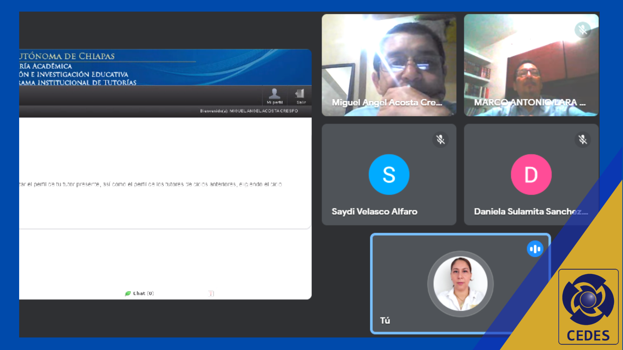623x350 pixels.
Task: Click muted mic icon on Marco Antonio tile
Action: coord(582,30)
